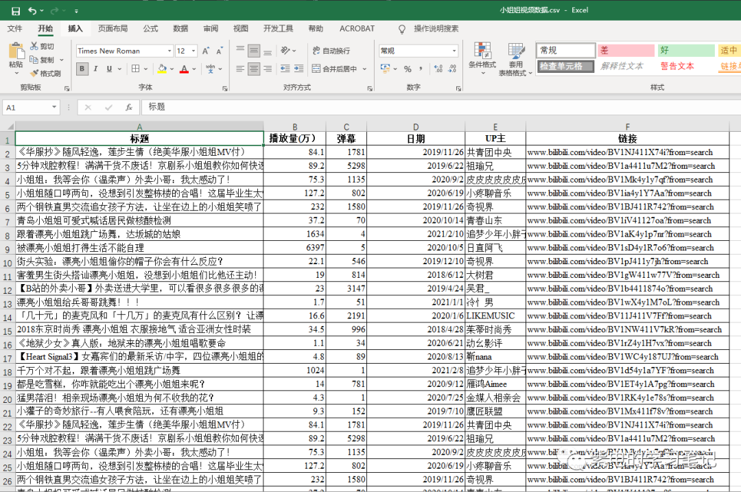Switch to the 插入 ribbon tab
The image size is (741, 492).
coord(75,28)
